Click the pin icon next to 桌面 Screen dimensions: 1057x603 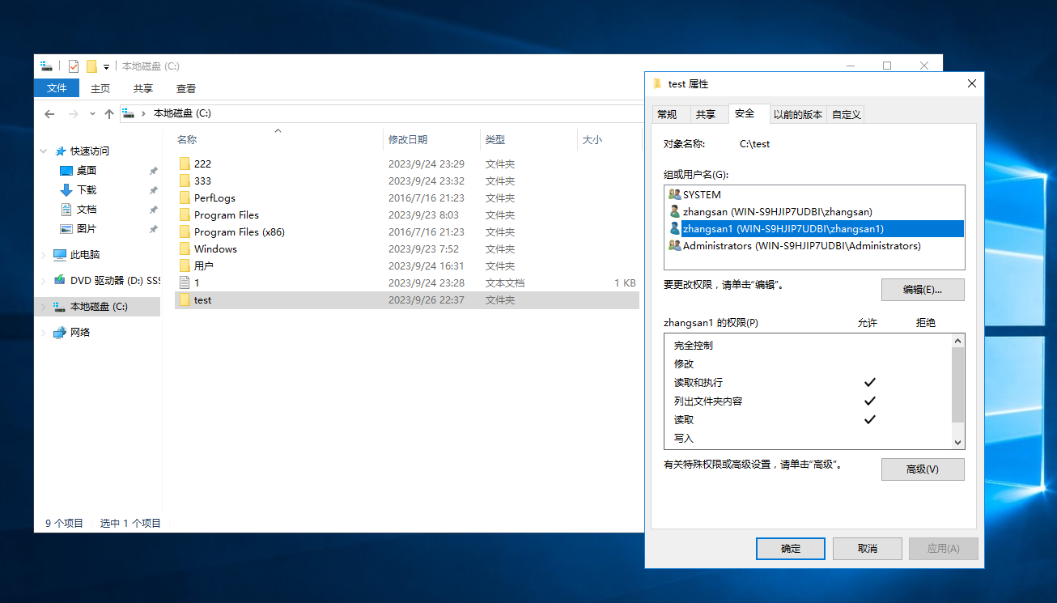click(x=153, y=171)
